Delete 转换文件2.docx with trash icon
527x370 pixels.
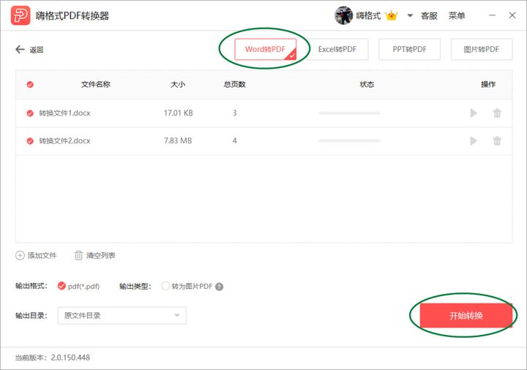pyautogui.click(x=497, y=140)
